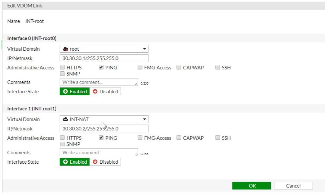Viewport: 326px width, 194px height.
Task: Enable SNMP on Interface 1
Action: [62, 144]
